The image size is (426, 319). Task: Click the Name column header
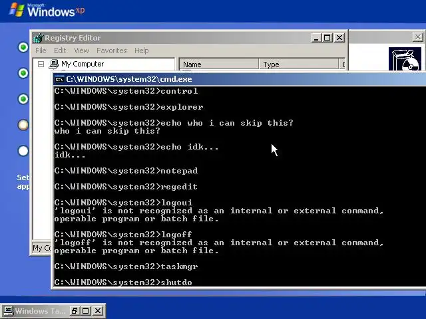pyautogui.click(x=219, y=64)
